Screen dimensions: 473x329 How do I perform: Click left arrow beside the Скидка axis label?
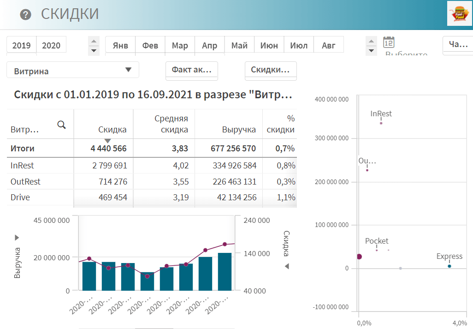pos(287,266)
